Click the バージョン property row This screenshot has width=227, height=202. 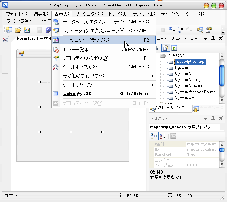(x=186, y=165)
